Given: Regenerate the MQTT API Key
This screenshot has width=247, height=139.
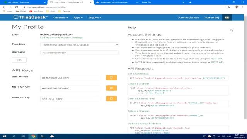Looking at the screenshot, I should [111, 88].
